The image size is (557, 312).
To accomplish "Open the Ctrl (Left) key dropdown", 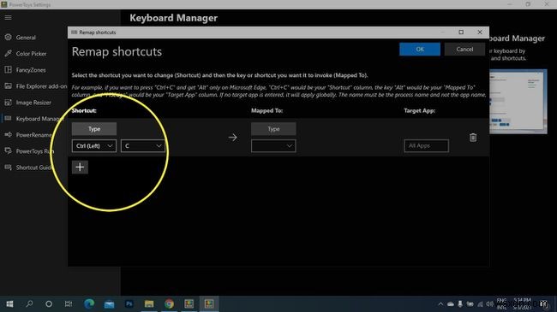I will [x=94, y=145].
